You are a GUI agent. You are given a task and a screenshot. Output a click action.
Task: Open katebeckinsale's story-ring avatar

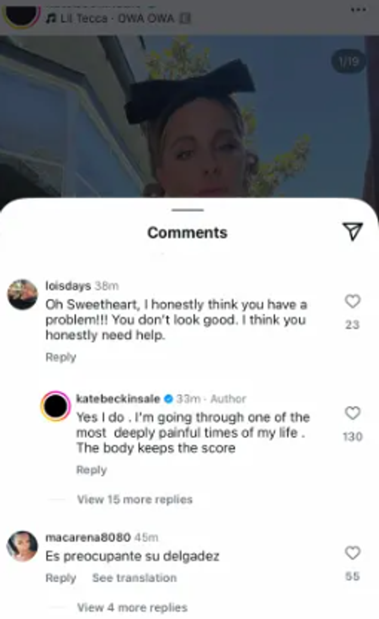(x=56, y=406)
